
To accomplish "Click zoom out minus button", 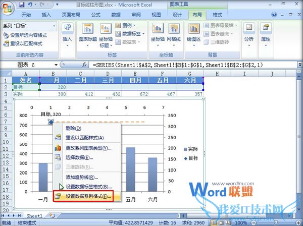I will click(x=254, y=223).
